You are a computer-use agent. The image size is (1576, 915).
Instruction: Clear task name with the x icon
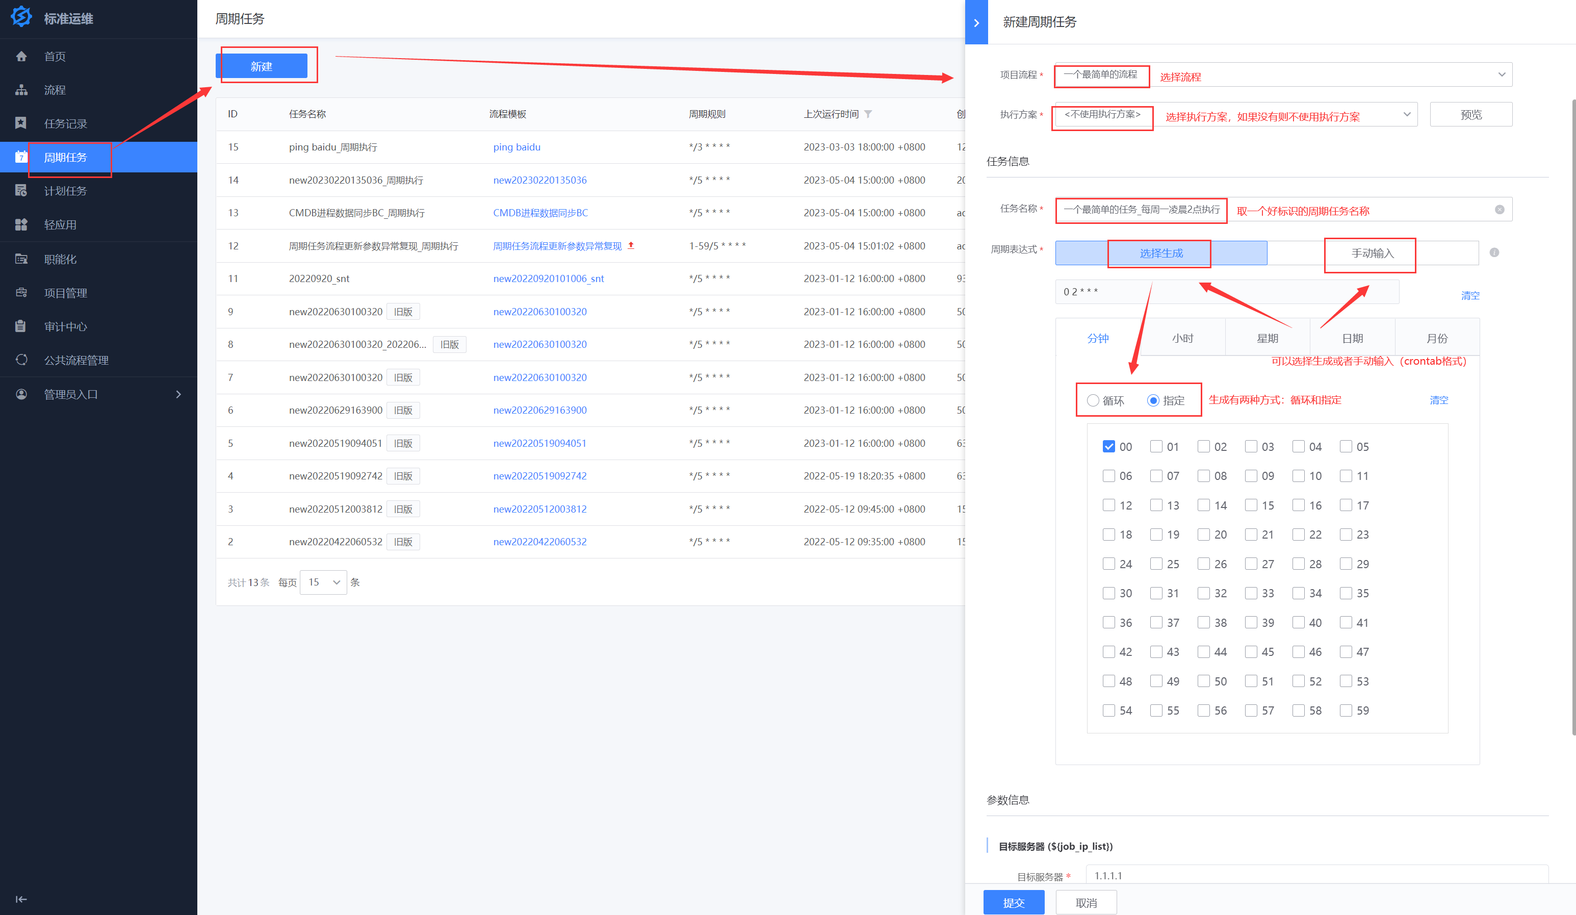(1499, 210)
